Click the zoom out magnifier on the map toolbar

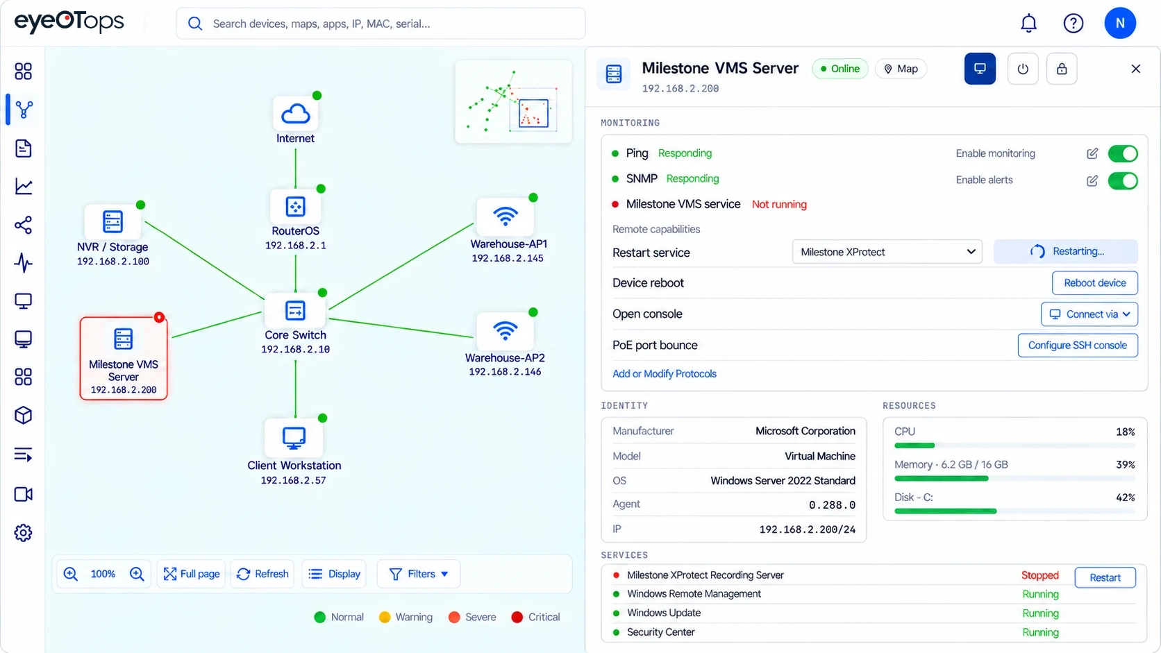[x=71, y=574]
